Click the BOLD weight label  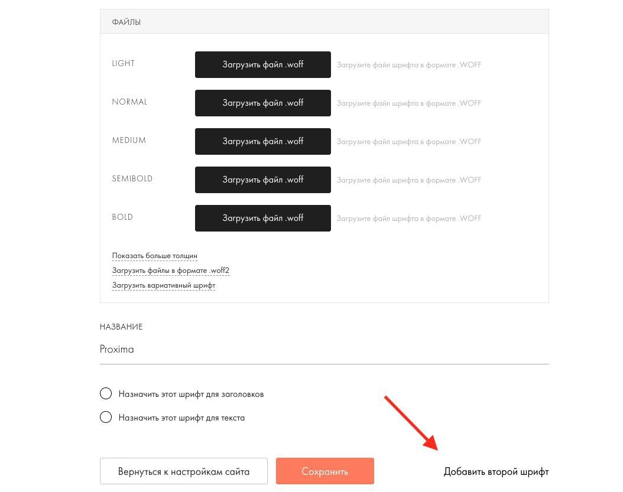click(122, 217)
